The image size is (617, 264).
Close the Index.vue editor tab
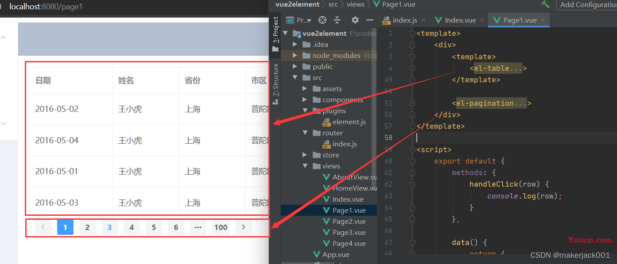pos(482,20)
